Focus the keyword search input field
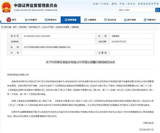 tap(137, 10)
